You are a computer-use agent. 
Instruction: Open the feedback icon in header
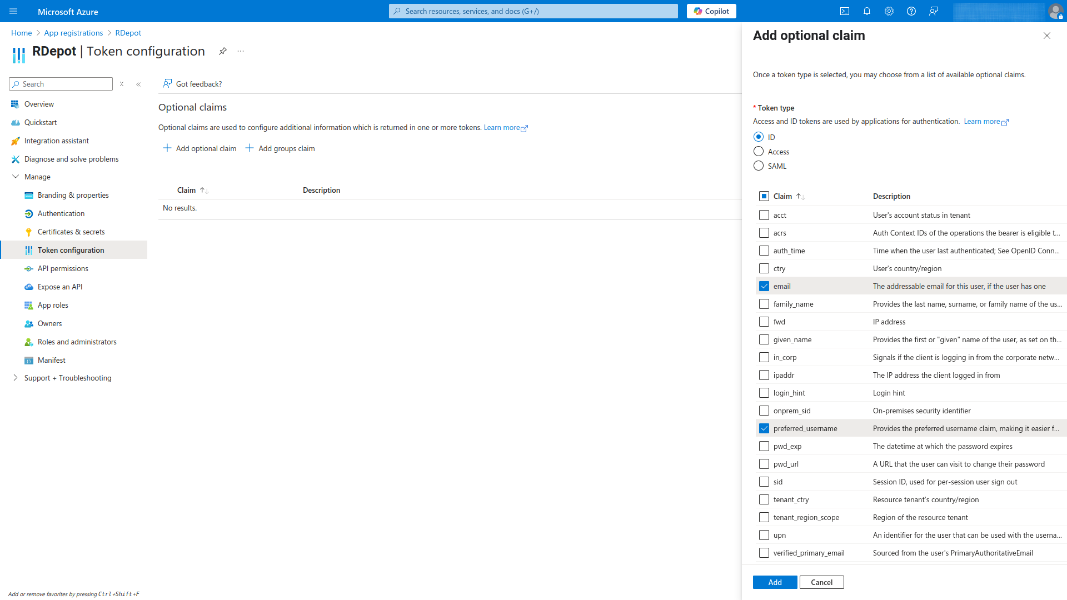click(933, 11)
